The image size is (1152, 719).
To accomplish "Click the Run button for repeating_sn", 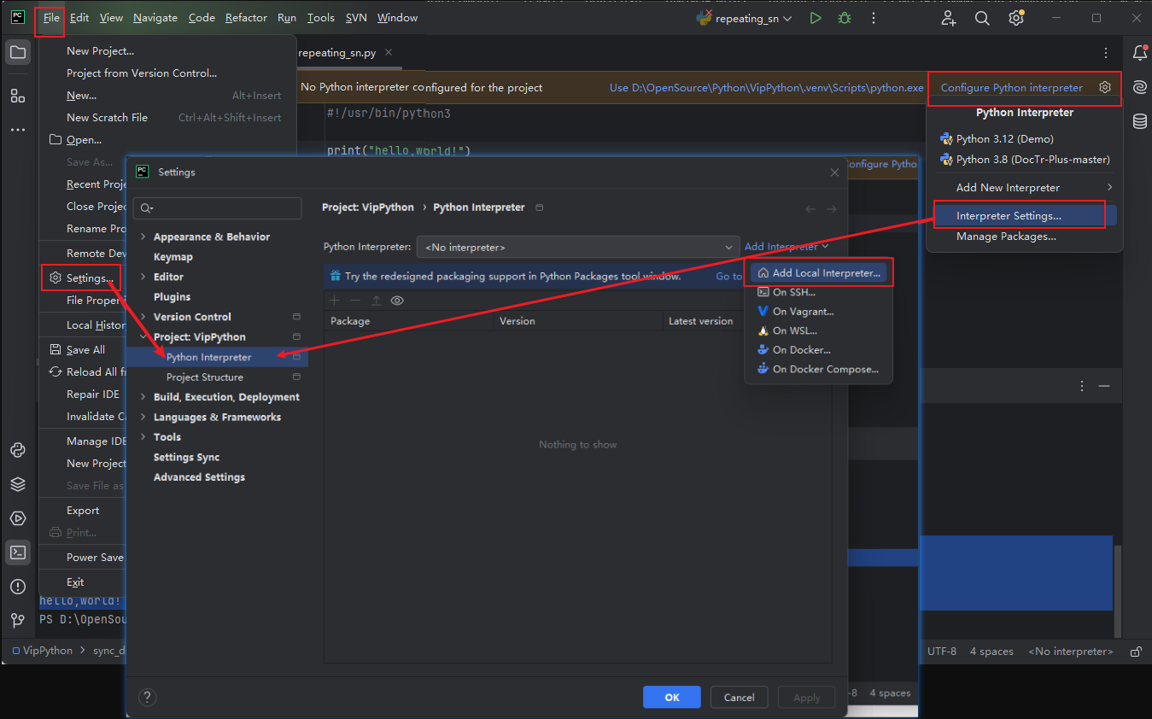I will point(816,18).
